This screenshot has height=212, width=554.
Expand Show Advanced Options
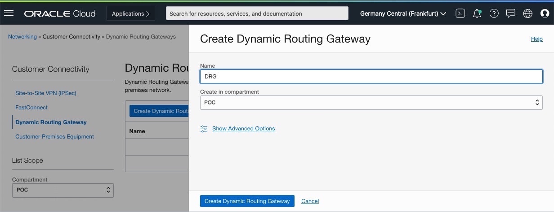pos(243,129)
